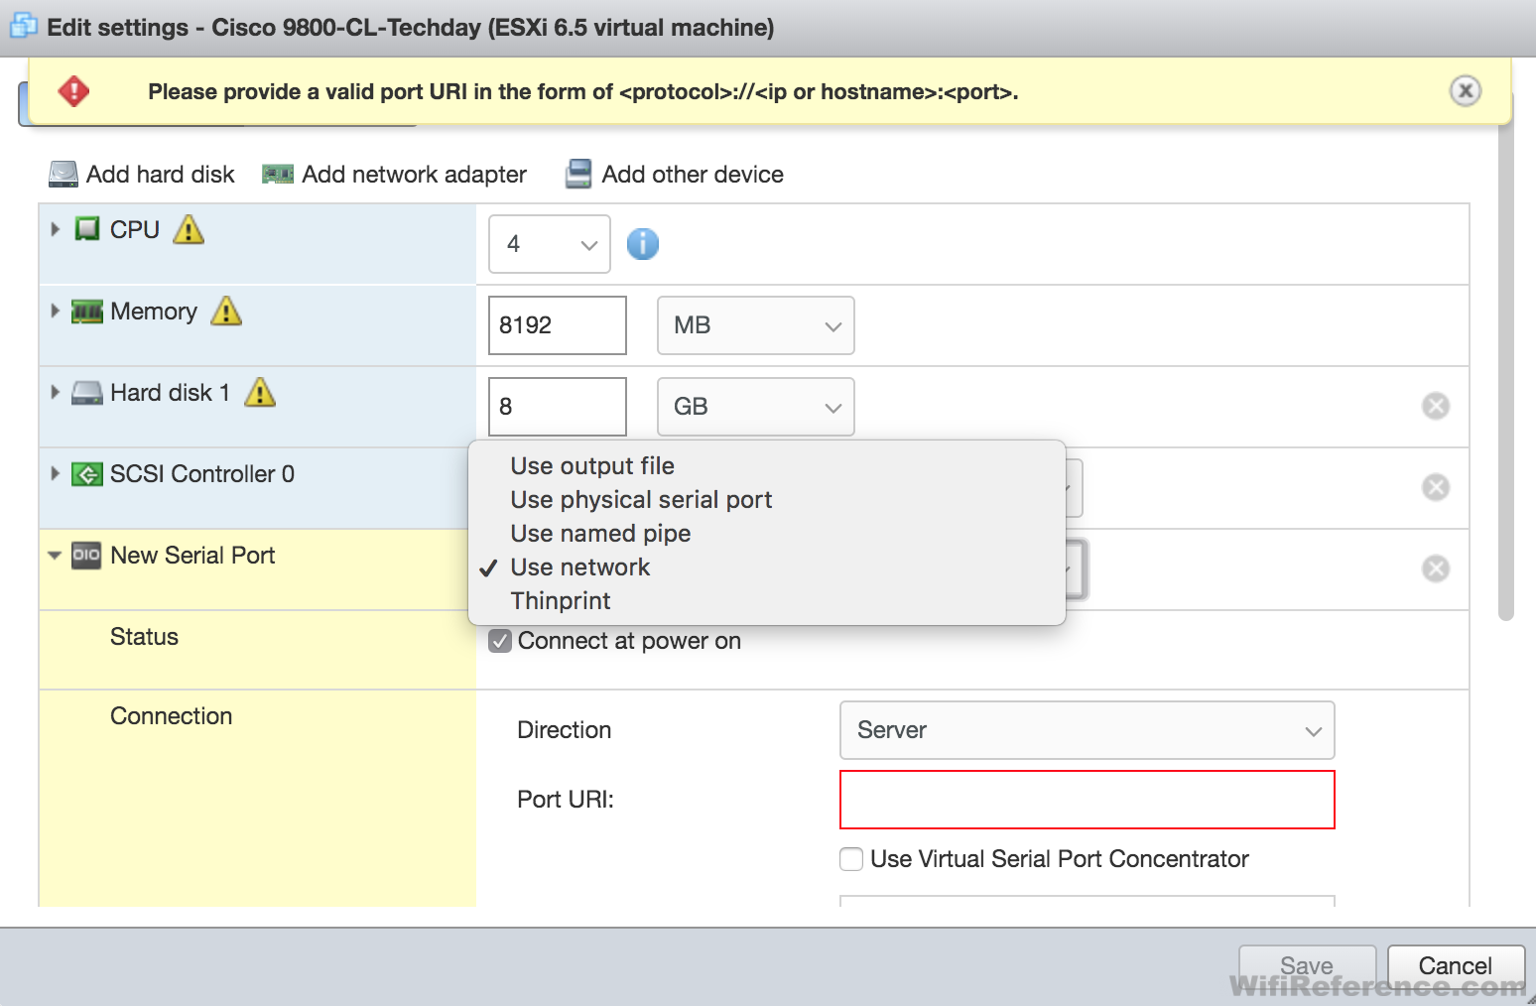Click the blue info icon beside CPU count
Screen dimensions: 1536x1006
(x=642, y=243)
